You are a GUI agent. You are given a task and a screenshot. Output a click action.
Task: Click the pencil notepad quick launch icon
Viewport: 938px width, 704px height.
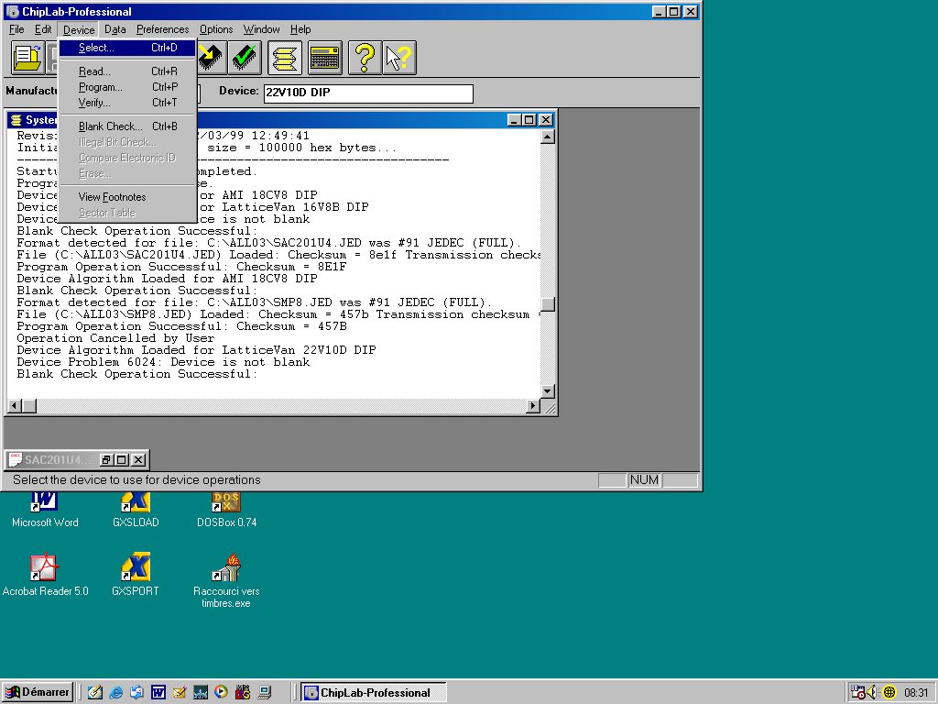point(95,693)
